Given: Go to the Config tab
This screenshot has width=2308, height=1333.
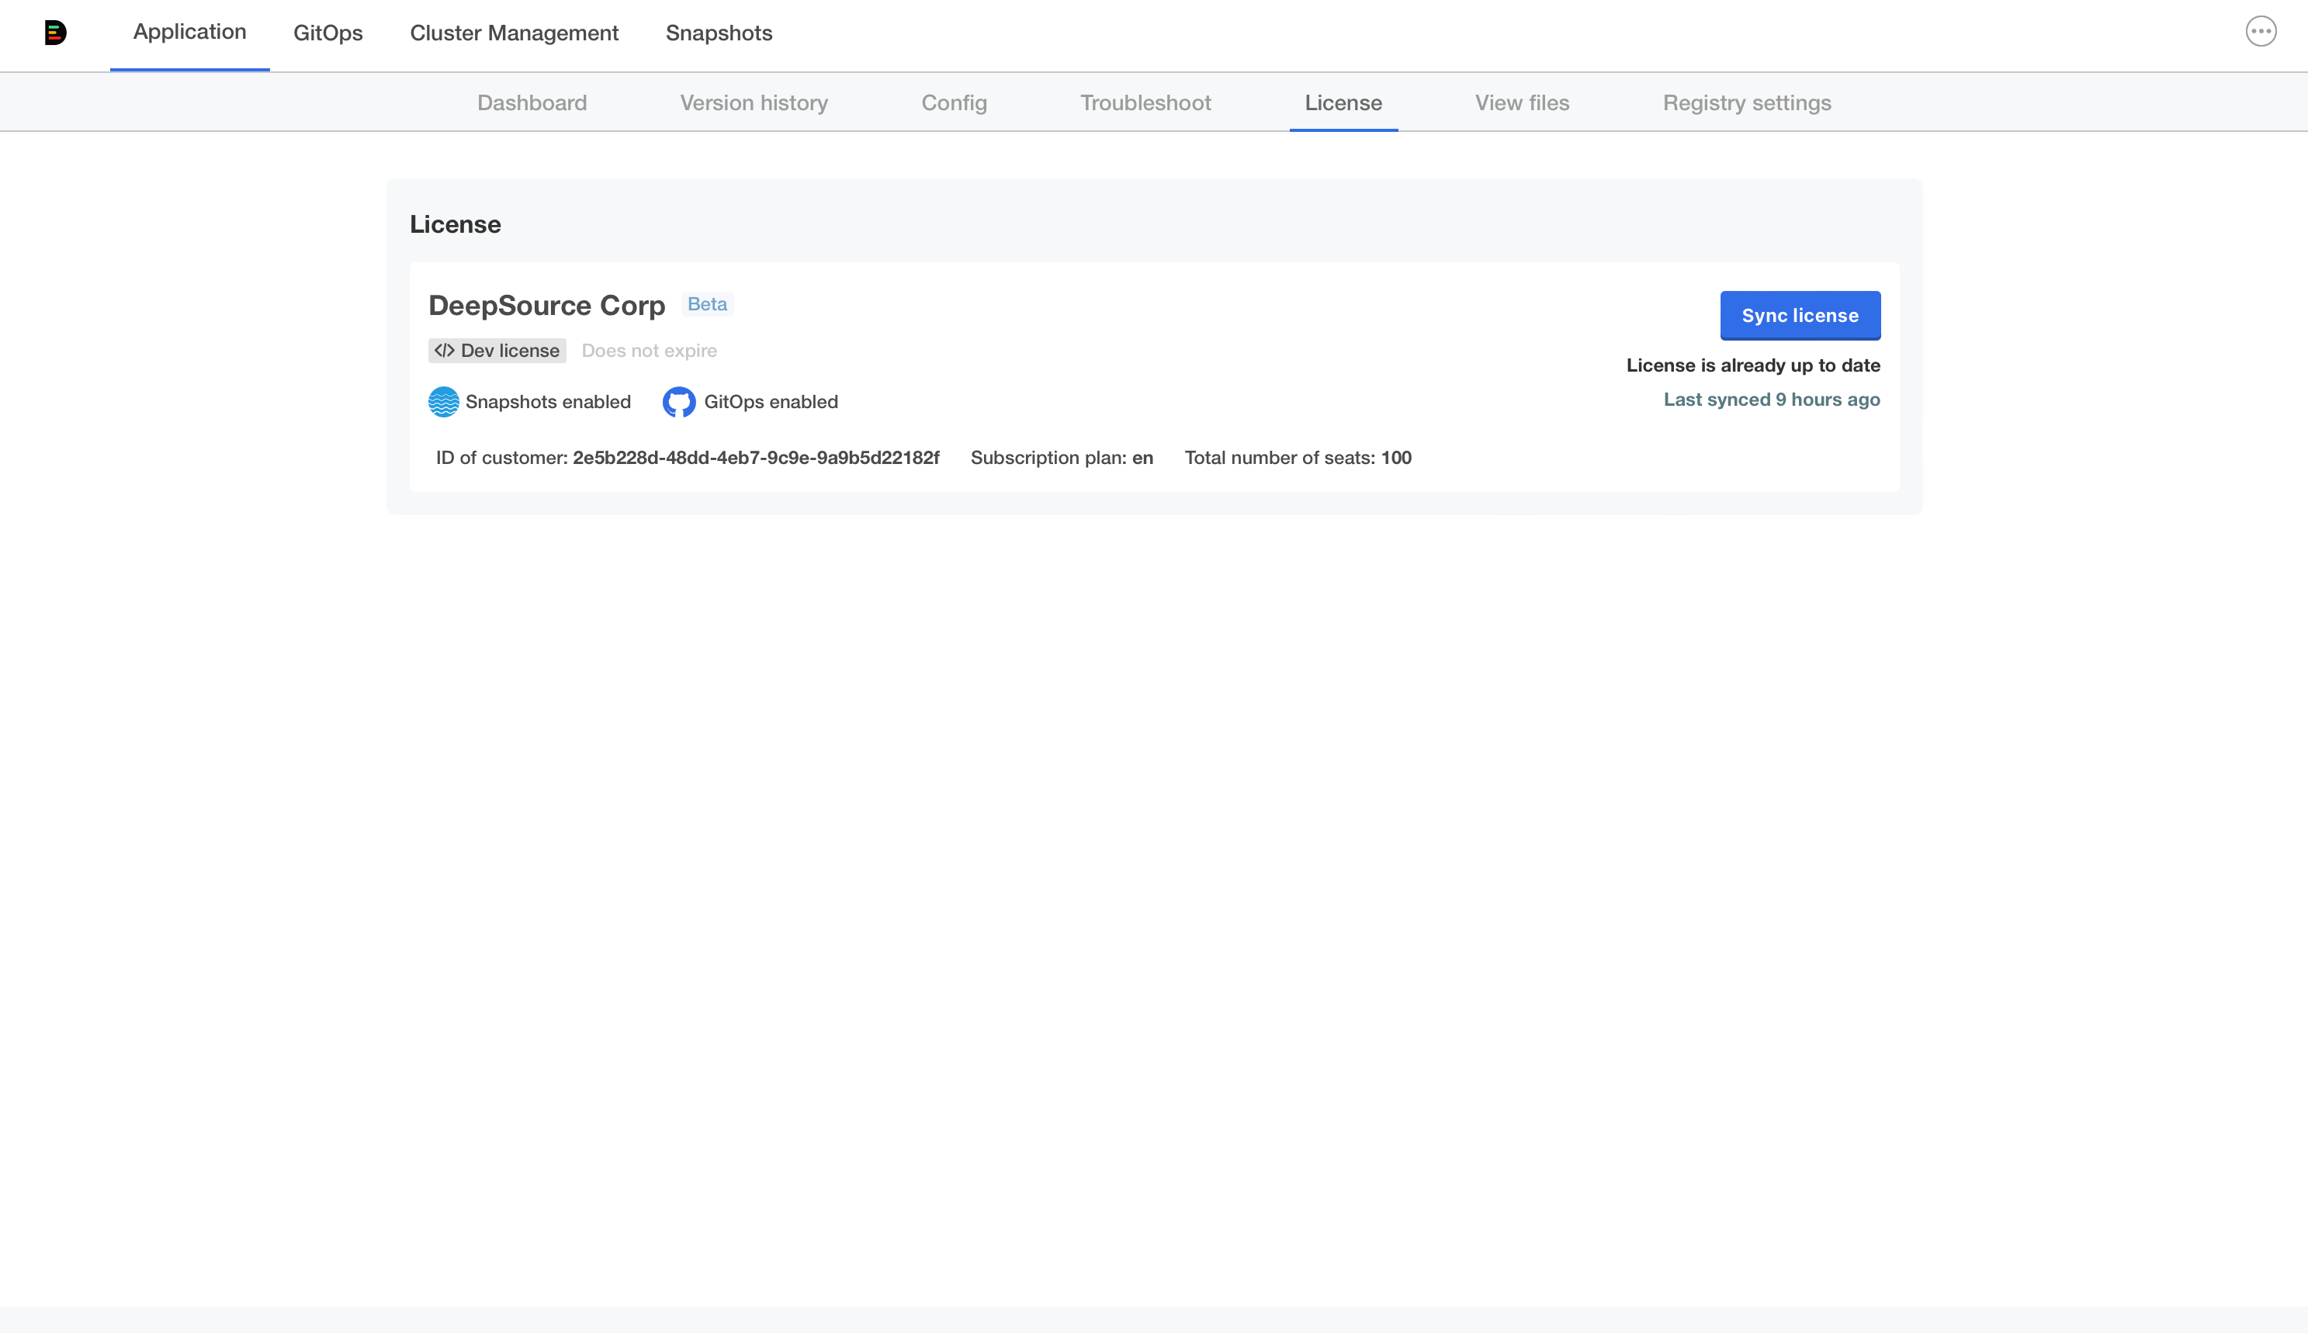Looking at the screenshot, I should (954, 103).
